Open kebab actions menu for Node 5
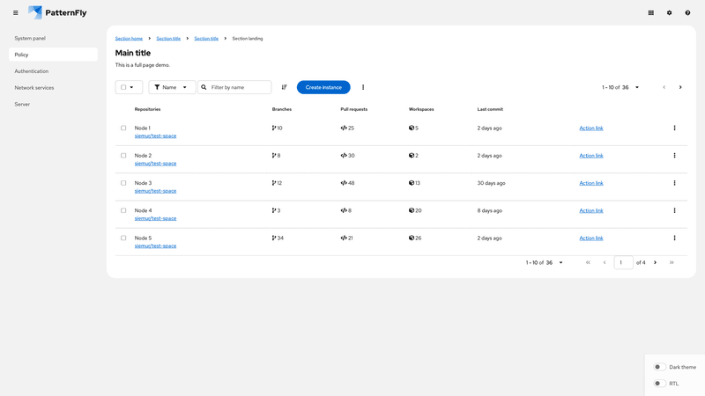The image size is (705, 396). pyautogui.click(x=674, y=238)
